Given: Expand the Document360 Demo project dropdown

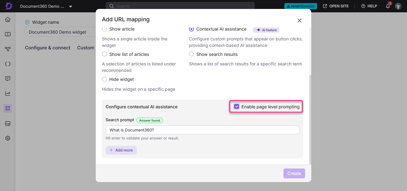Looking at the screenshot, I should (x=70, y=6).
